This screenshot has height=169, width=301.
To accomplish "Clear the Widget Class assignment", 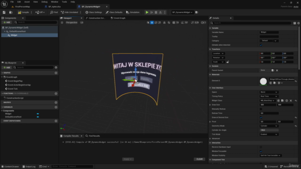I will [291, 100].
